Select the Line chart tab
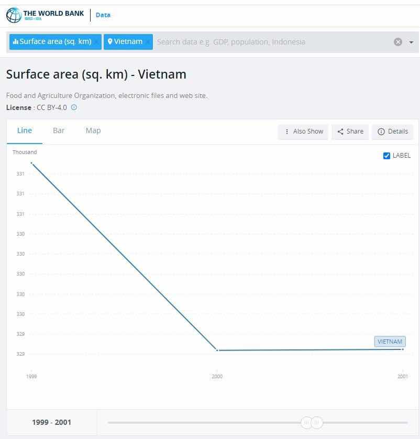 (25, 131)
